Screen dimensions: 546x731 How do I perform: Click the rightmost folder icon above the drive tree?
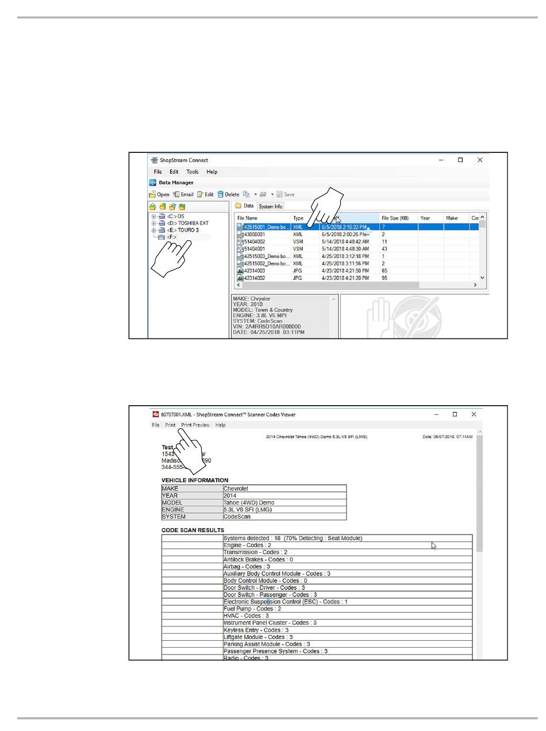click(x=182, y=206)
